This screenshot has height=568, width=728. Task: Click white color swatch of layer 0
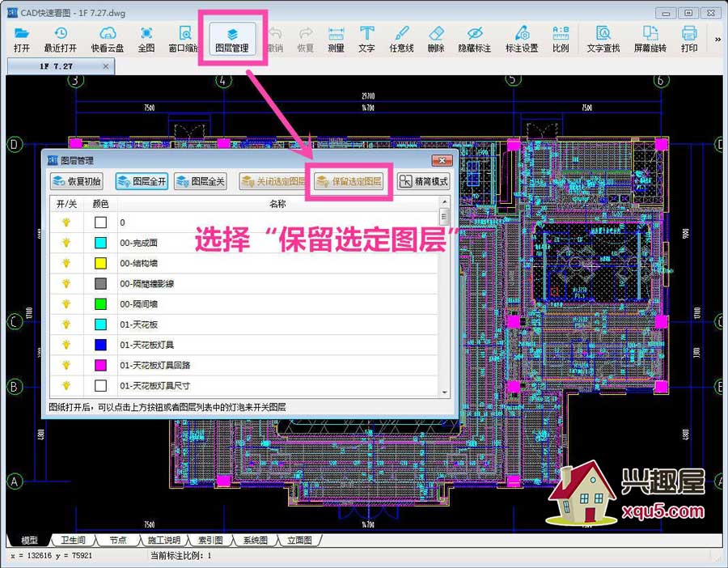pos(100,223)
